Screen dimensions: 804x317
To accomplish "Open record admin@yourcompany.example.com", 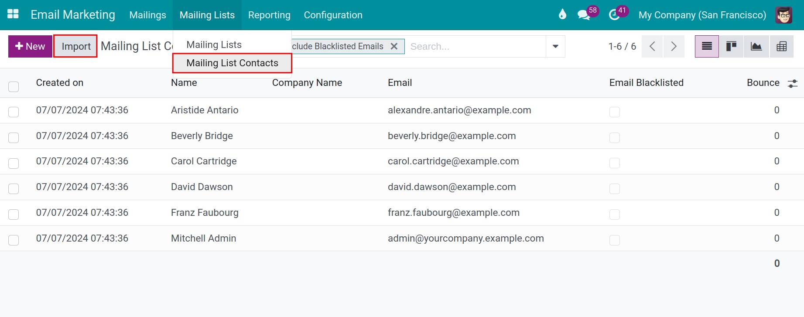I will coord(466,239).
